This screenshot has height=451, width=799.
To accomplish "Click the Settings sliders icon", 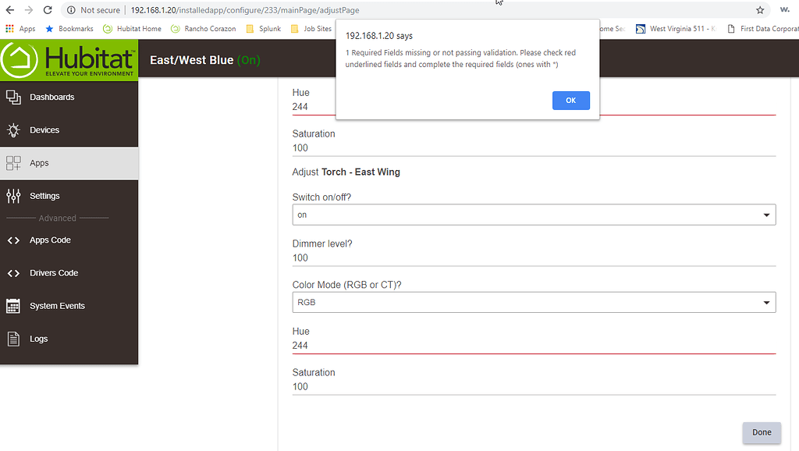I will (x=13, y=196).
